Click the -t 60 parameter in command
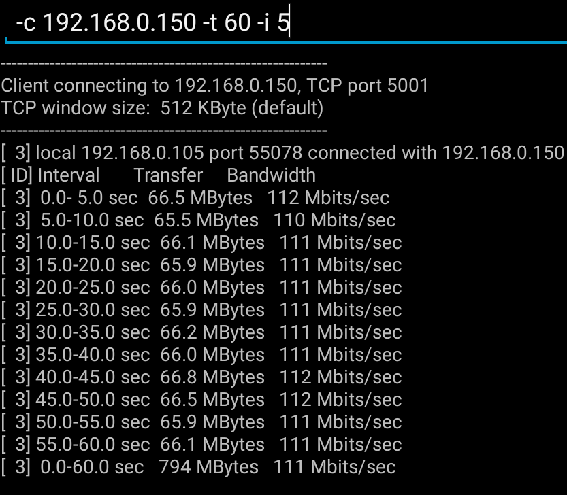 227,22
